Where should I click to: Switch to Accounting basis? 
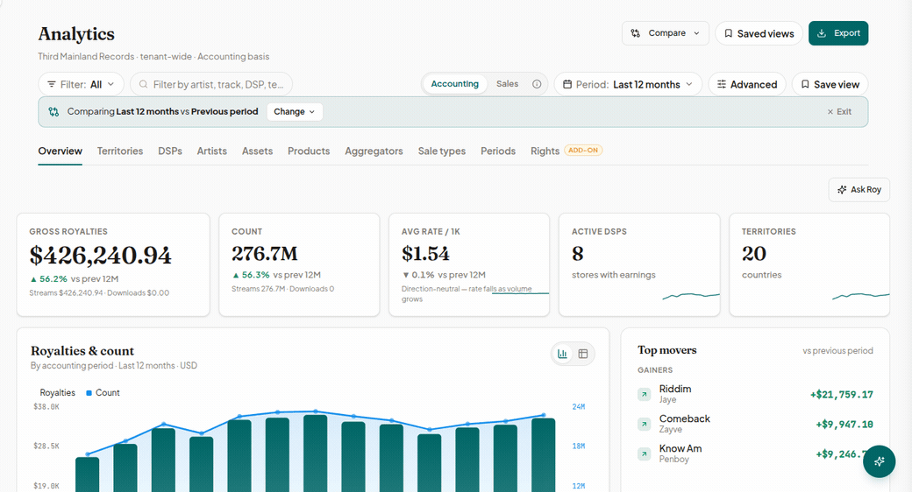454,84
